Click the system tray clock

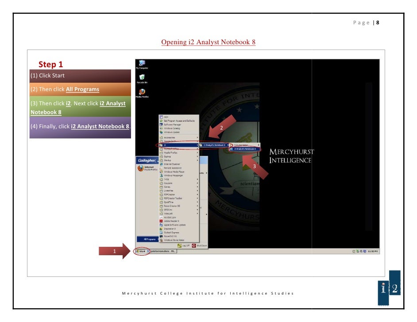tap(373, 251)
